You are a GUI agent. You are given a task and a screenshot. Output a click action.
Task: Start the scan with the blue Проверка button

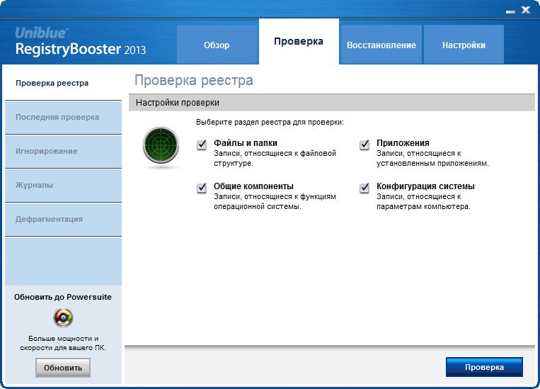coord(484,367)
